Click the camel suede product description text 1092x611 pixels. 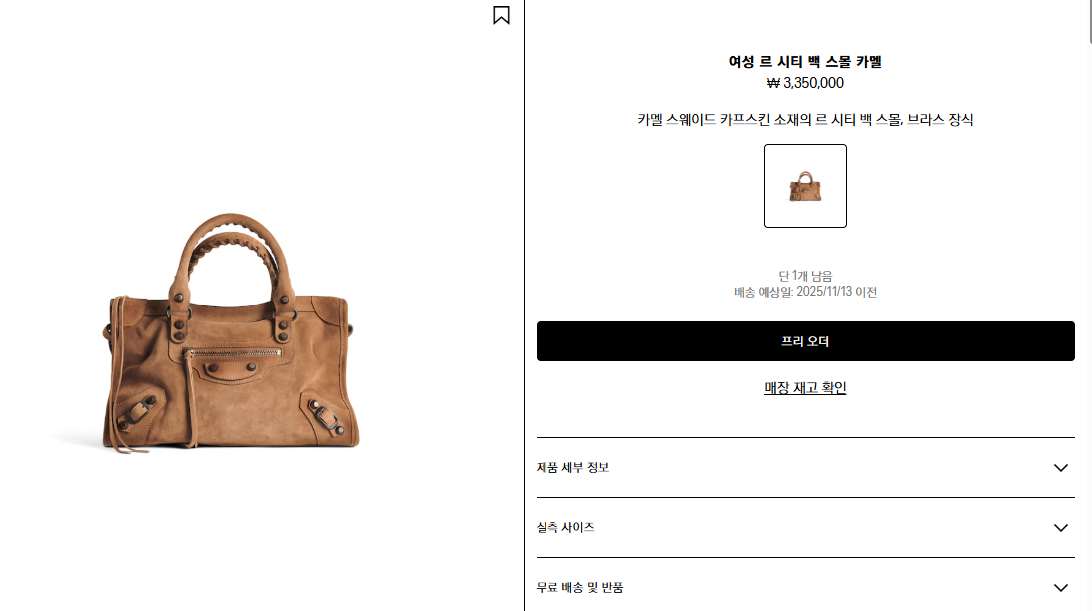click(x=805, y=119)
